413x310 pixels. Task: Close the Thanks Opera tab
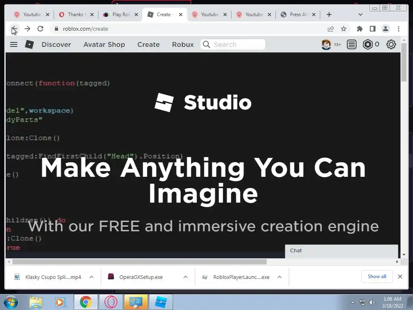click(92, 15)
